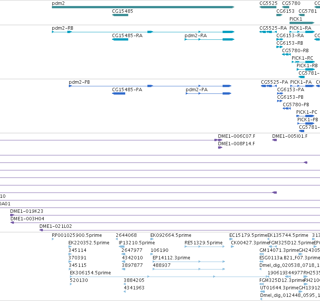Open the CG5525-RA transcript label
The image size is (320, 301).
(x=273, y=28)
